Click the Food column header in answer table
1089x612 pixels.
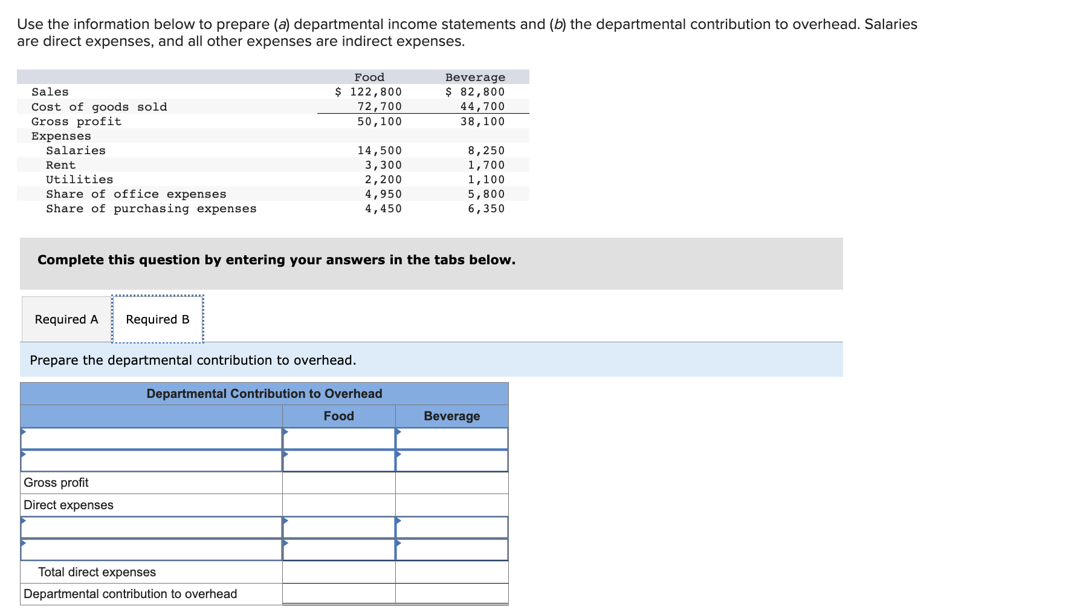tap(339, 416)
